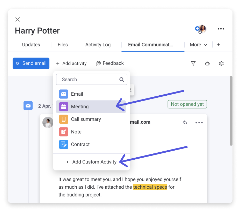Choose the Note activity option
The width and height of the screenshot is (240, 212).
pos(91,132)
